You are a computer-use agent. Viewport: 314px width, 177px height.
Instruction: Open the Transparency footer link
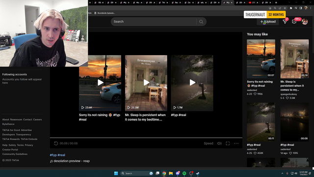pyautogui.click(x=24, y=134)
